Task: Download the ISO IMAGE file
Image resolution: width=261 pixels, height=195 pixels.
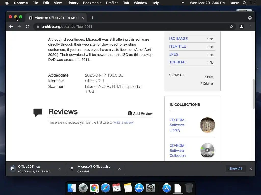Action: 178,39
